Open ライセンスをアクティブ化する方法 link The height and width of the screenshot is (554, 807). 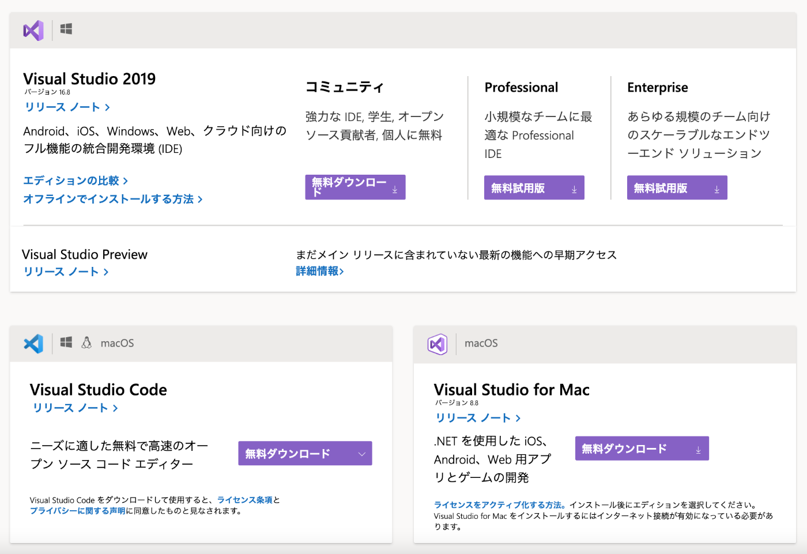(x=499, y=505)
